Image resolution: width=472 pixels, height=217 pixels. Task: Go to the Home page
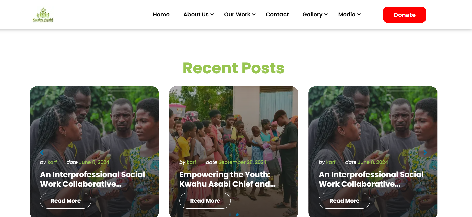161,15
